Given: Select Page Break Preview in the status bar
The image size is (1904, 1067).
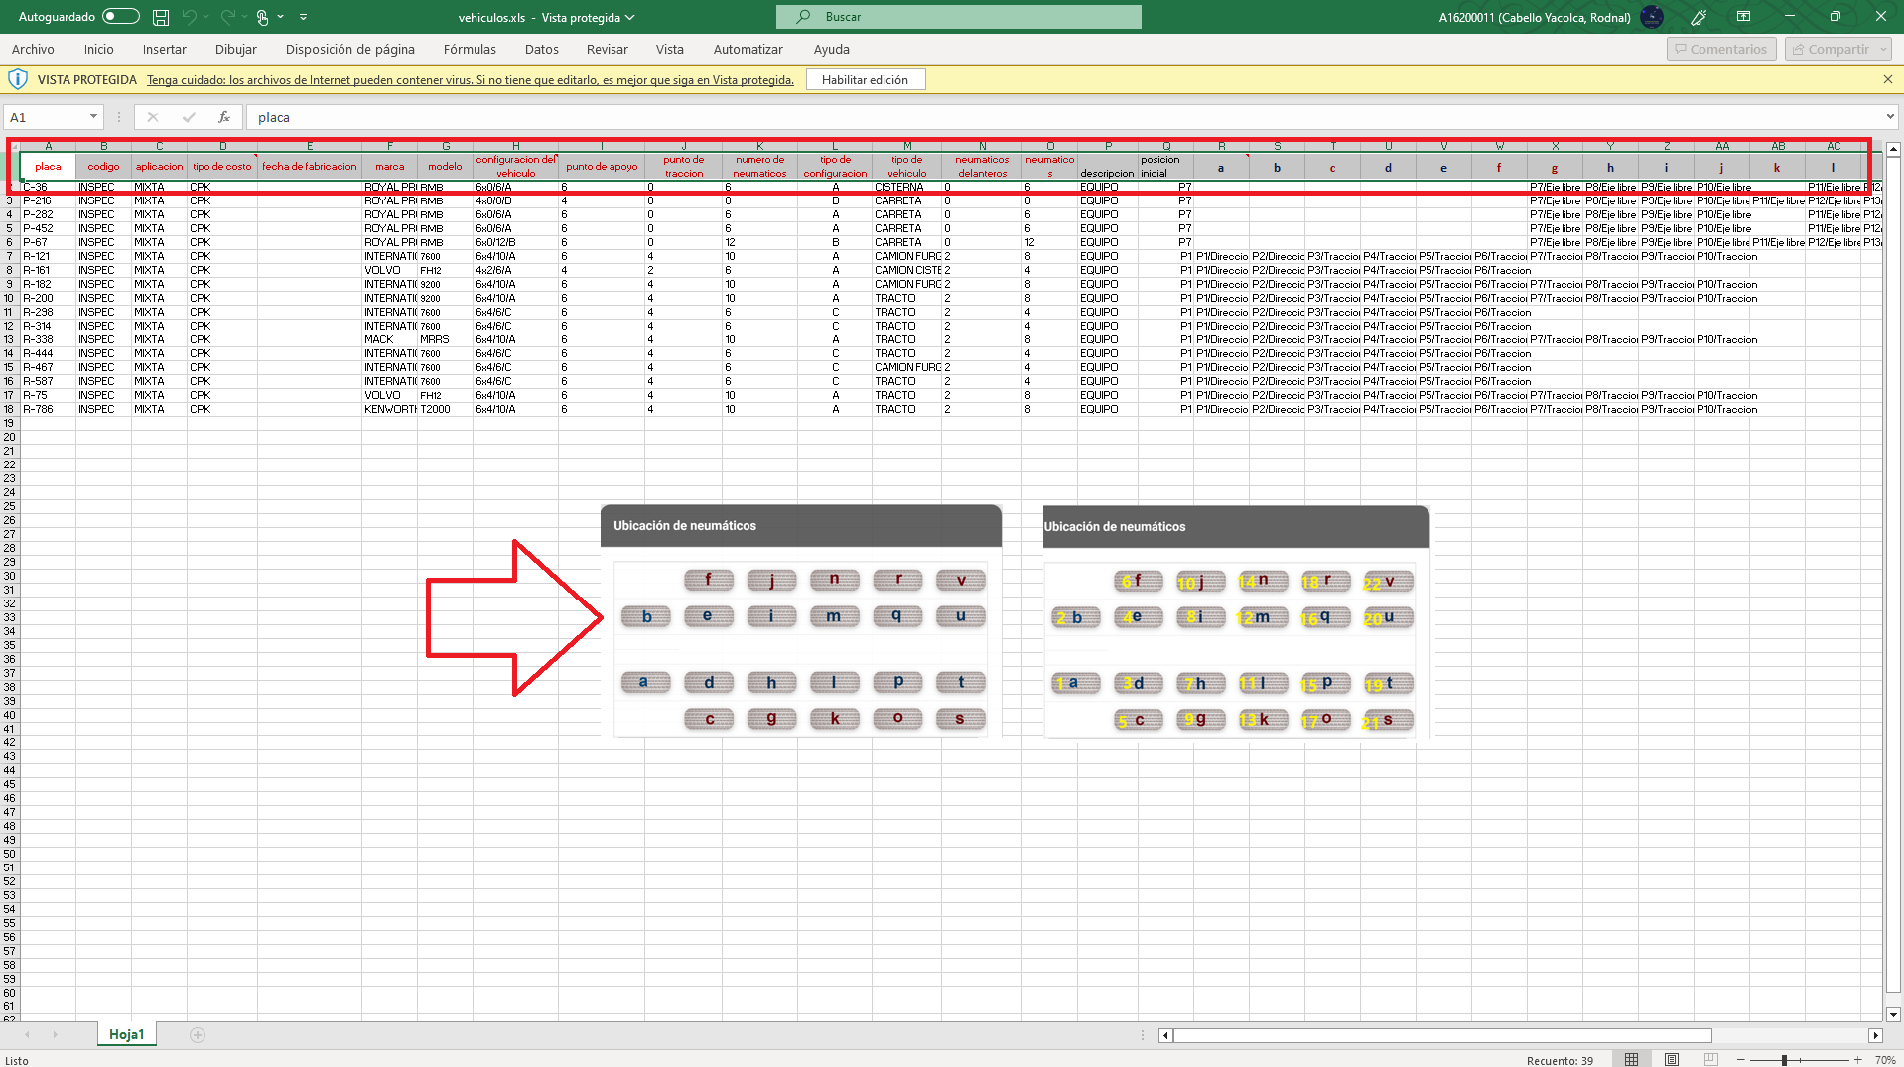Looking at the screenshot, I should tap(1710, 1059).
